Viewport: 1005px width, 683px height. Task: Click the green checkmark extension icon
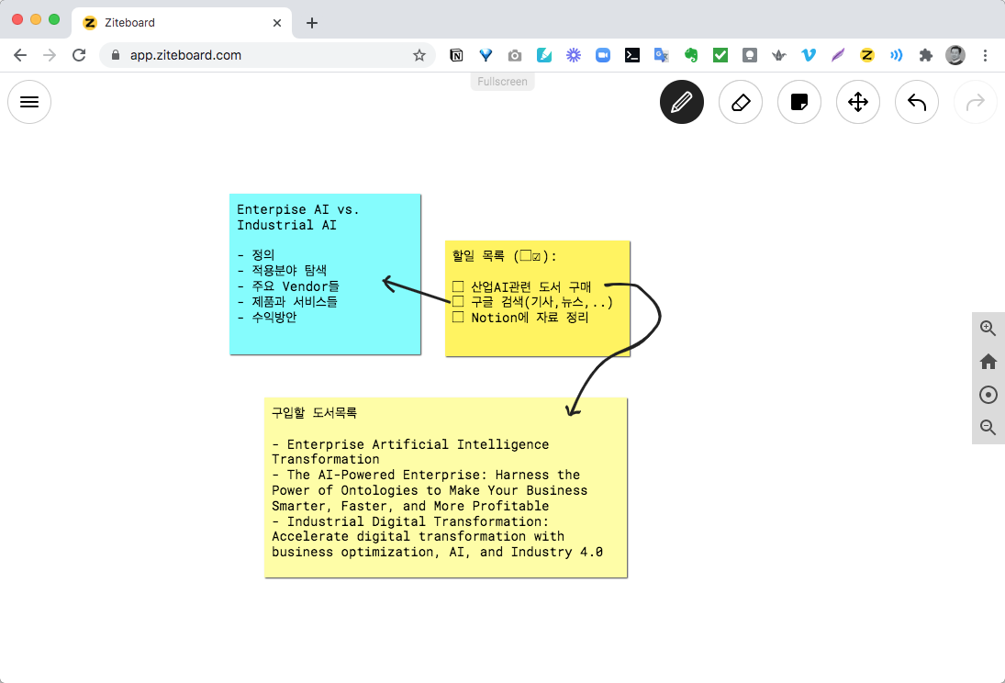click(x=720, y=55)
